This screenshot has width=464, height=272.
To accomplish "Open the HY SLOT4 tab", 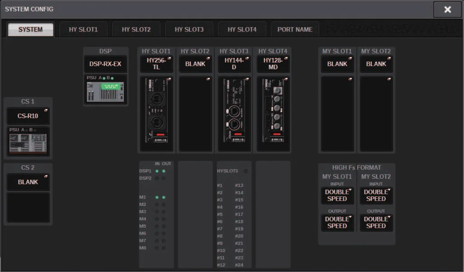I will click(x=242, y=29).
